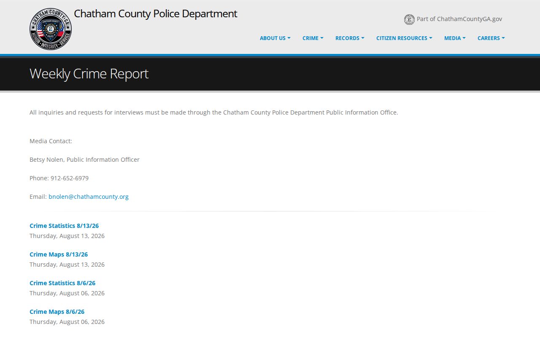540x337 pixels.
Task: Email bnolen@chathamcounty.org
Action: click(x=89, y=197)
